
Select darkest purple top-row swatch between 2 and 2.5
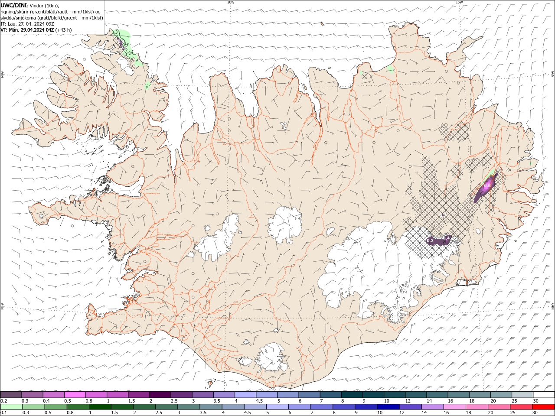(160, 395)
